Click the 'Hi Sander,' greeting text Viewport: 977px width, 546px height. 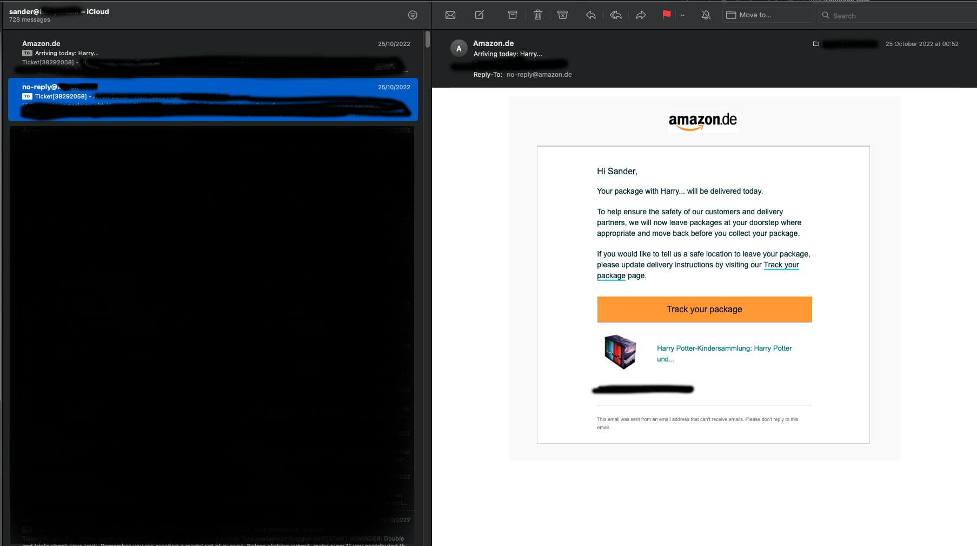[617, 171]
